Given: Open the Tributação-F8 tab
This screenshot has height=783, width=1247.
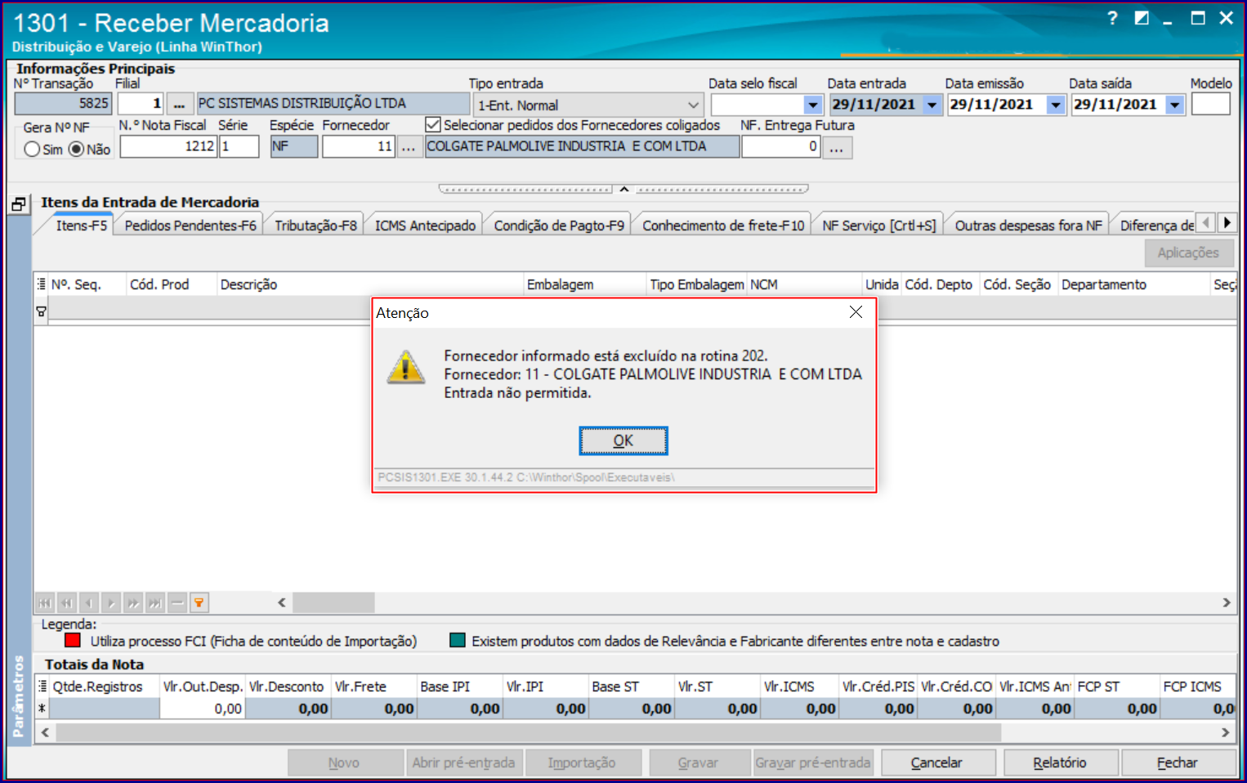Looking at the screenshot, I should (315, 226).
